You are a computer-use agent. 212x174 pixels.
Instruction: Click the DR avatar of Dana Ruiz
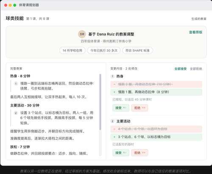pos(82,34)
